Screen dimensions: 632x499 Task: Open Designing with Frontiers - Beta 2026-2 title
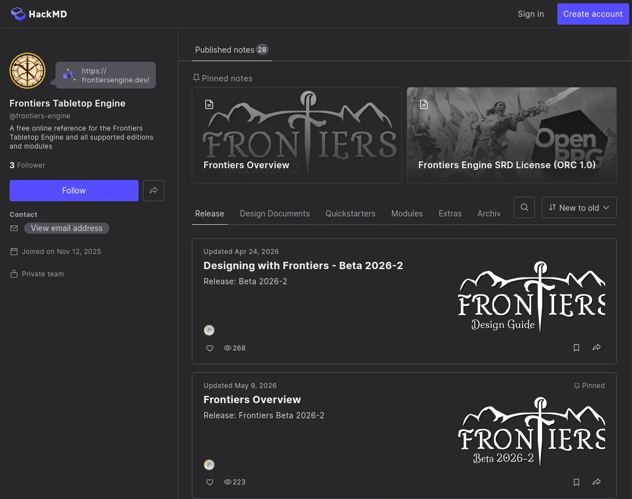303,266
